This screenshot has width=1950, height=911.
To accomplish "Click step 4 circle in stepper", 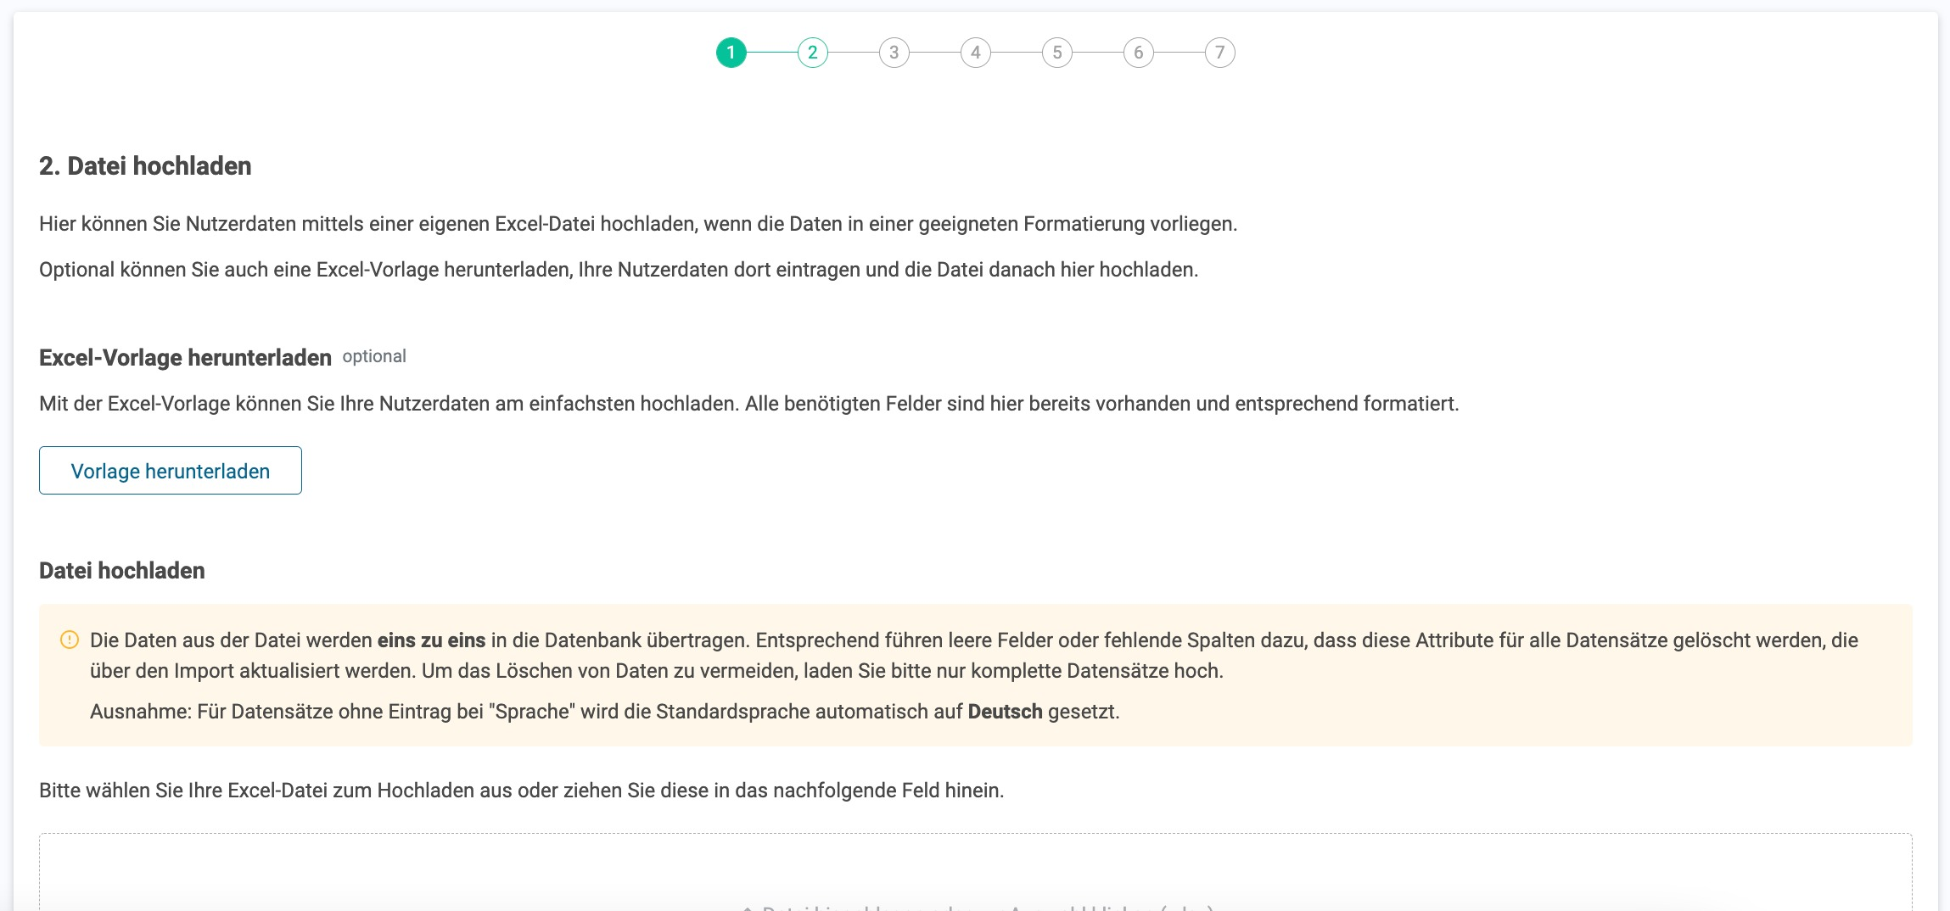I will click(x=975, y=53).
